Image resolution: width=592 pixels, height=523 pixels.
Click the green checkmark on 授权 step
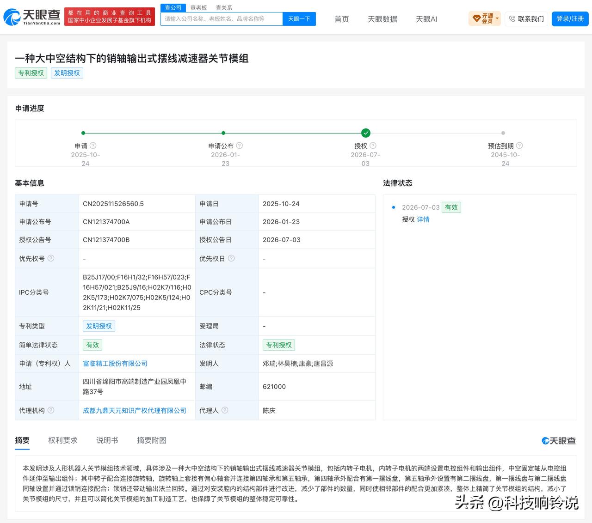click(x=366, y=133)
